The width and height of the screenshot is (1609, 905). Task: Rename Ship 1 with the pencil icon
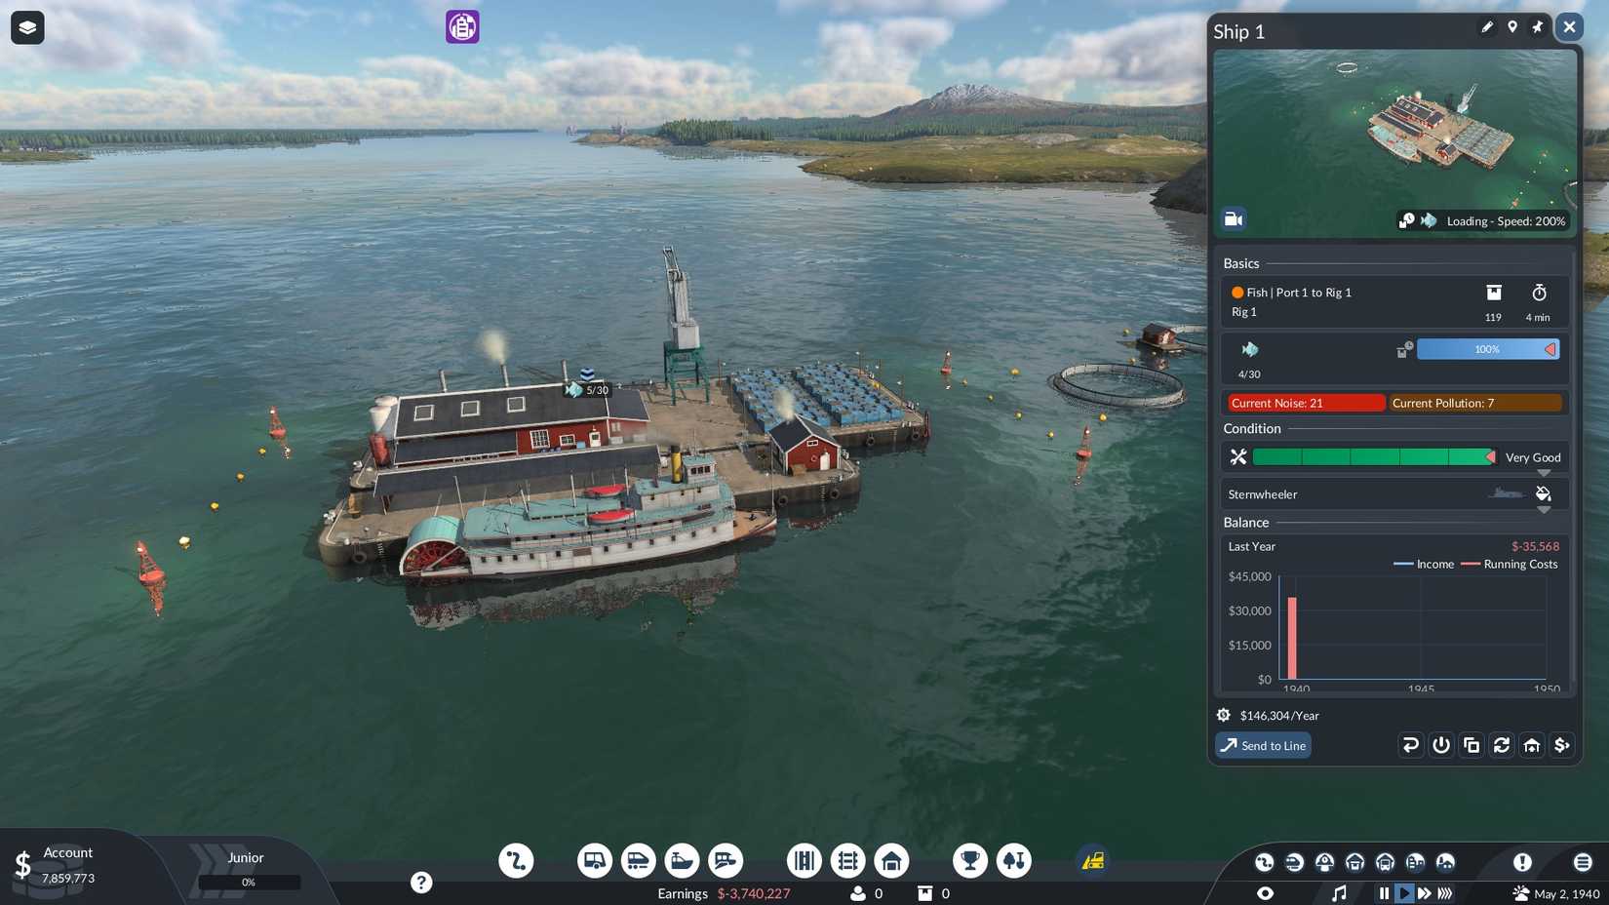click(1487, 27)
